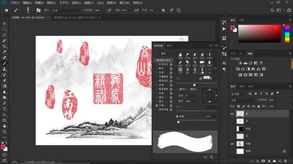The height and width of the screenshot is (164, 293).
Task: Enable the 翻转 X flip checkbox
Action: 177,89
